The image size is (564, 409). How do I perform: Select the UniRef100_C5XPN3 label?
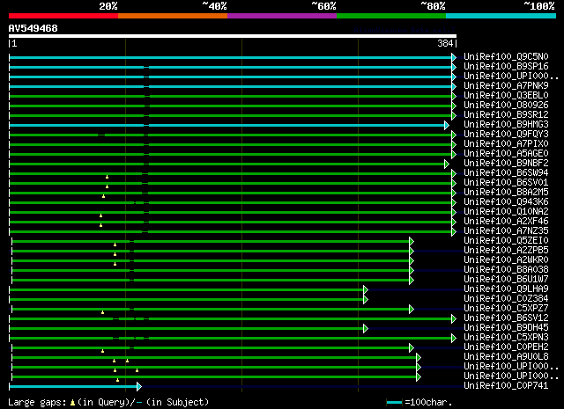click(x=506, y=338)
